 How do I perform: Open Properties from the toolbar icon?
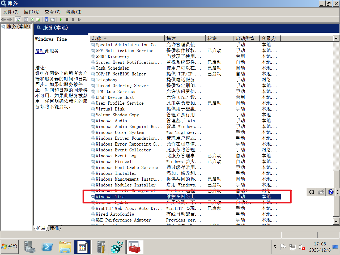click(26, 19)
